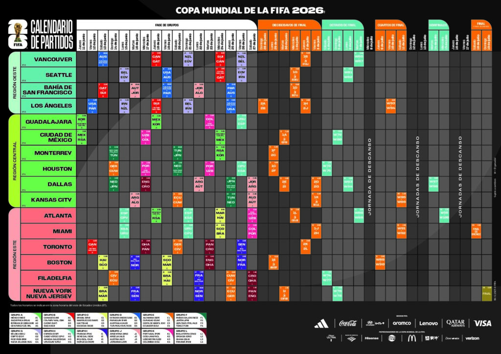501x354 pixels.
Task: Click the Final match cell in New York row
Action: [x=486, y=294]
